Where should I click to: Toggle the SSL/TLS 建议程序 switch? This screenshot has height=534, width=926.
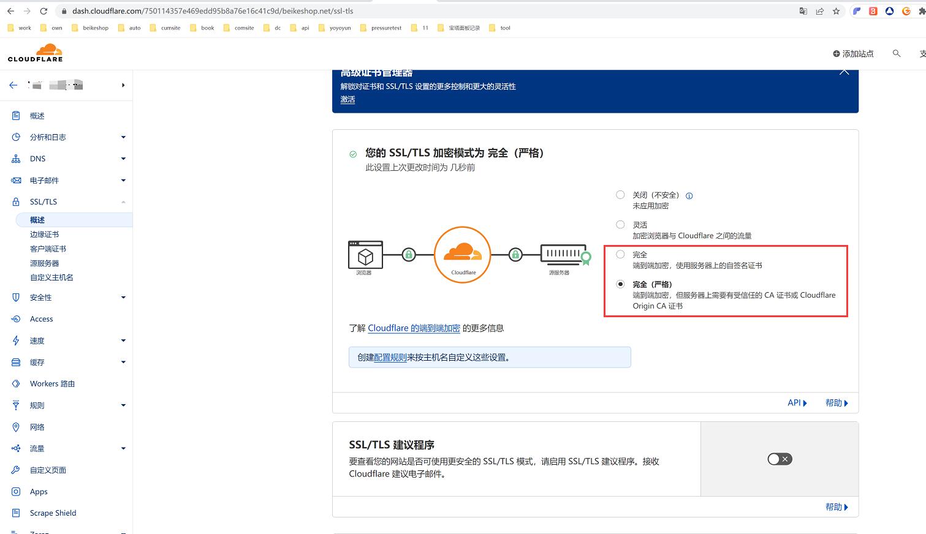(x=780, y=459)
